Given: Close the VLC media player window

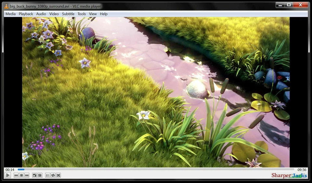Looking at the screenshot, I should 300,5.
